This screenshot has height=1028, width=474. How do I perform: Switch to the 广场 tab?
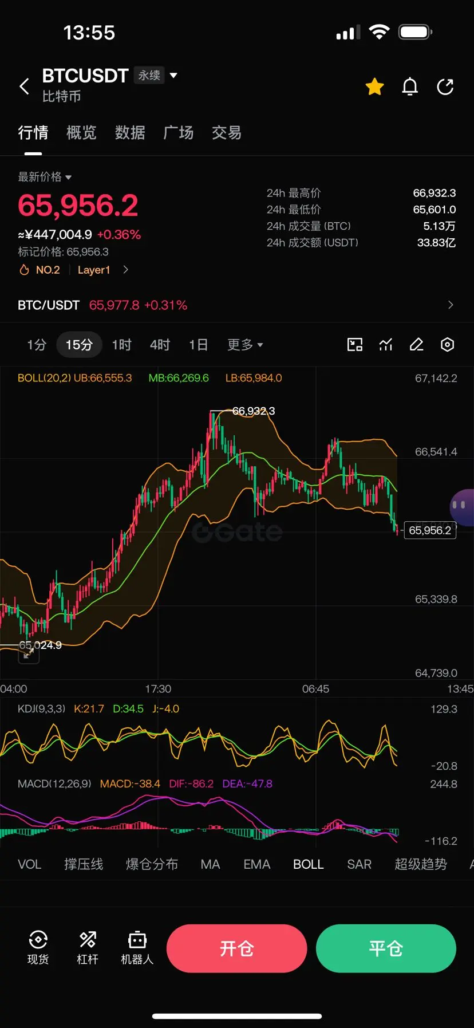[x=179, y=133]
